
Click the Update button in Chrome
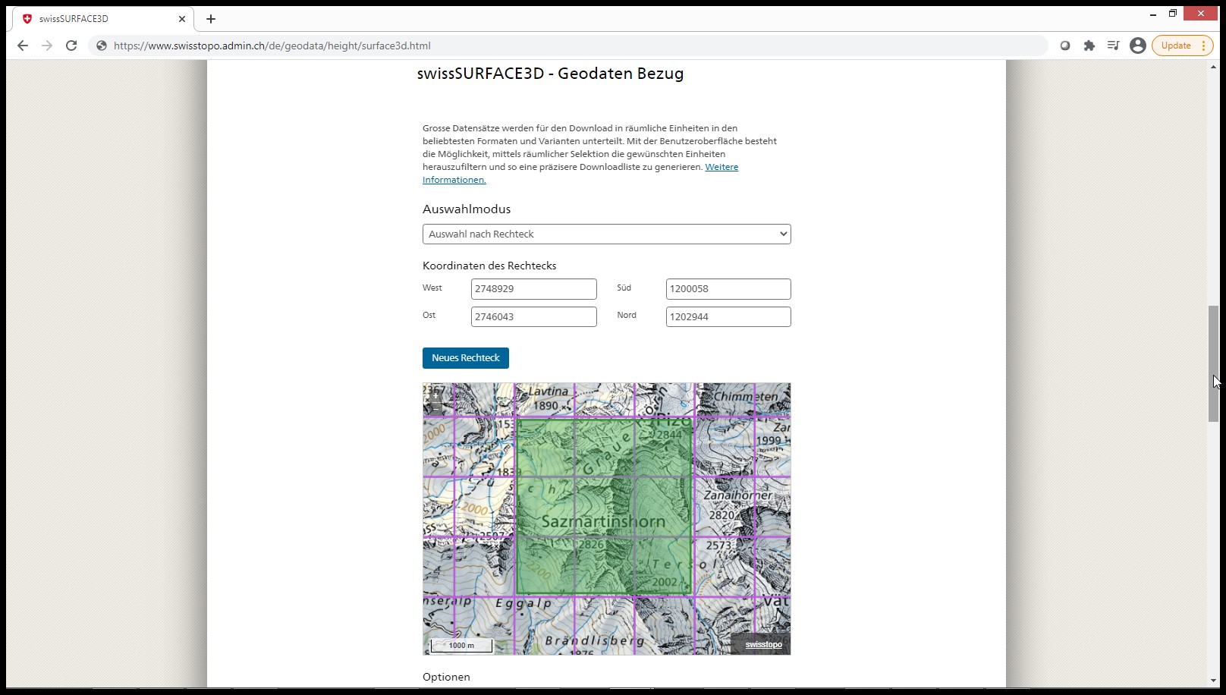coord(1175,46)
